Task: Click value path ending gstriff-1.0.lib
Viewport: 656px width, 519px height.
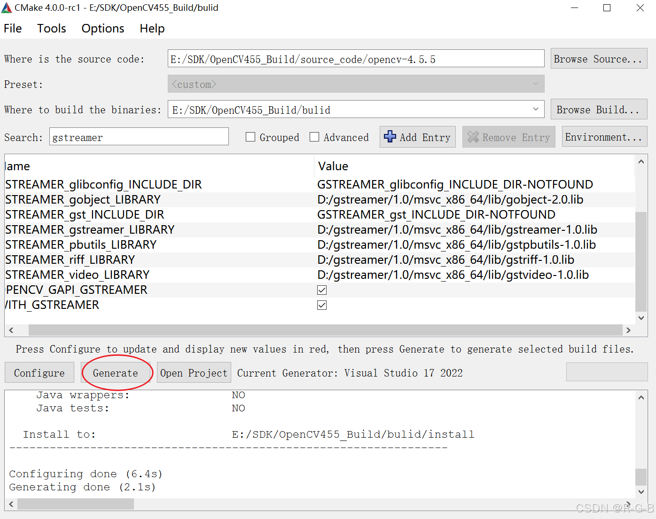Action: tap(446, 259)
